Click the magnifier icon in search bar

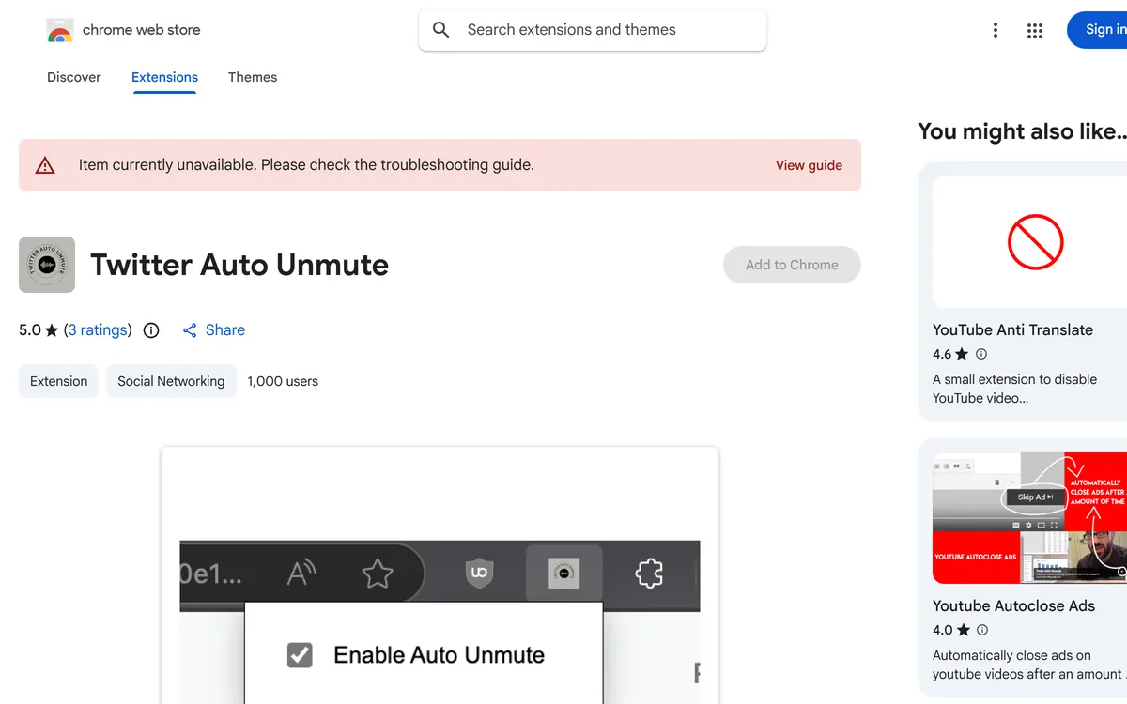tap(440, 30)
